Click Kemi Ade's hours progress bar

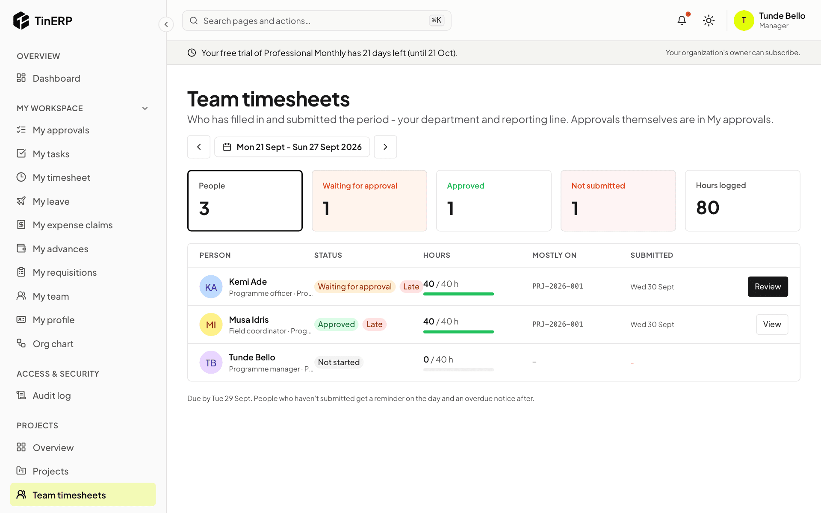tap(458, 294)
